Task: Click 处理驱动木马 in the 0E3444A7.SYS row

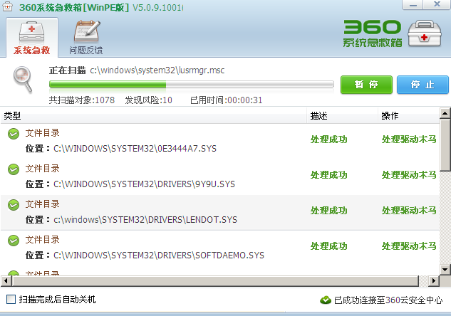Action: (x=409, y=139)
